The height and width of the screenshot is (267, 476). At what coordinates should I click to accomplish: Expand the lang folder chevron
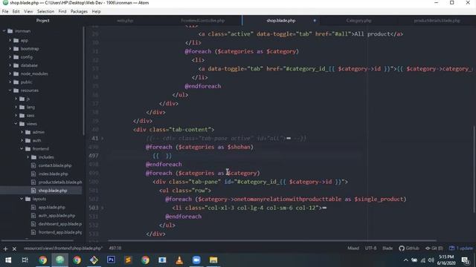pyautogui.click(x=16, y=107)
